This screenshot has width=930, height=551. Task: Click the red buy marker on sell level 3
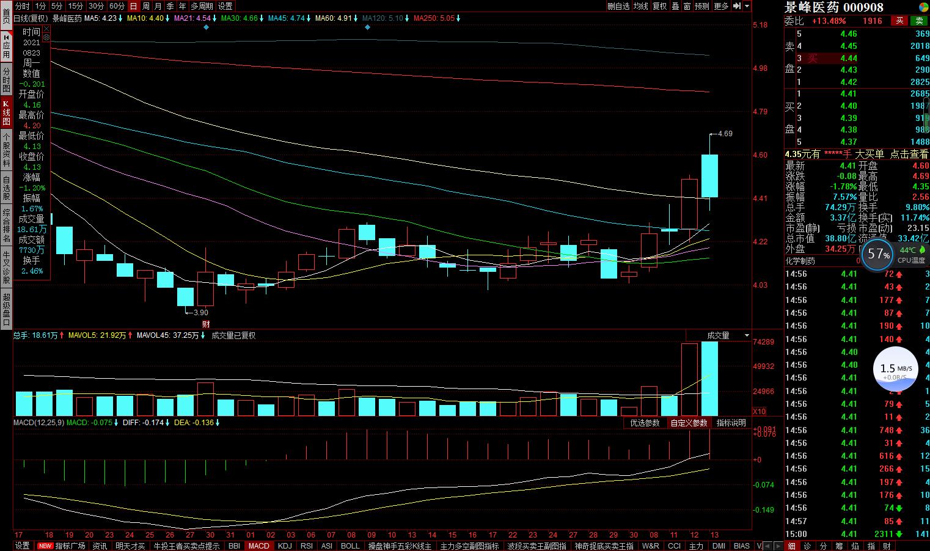[x=812, y=58]
